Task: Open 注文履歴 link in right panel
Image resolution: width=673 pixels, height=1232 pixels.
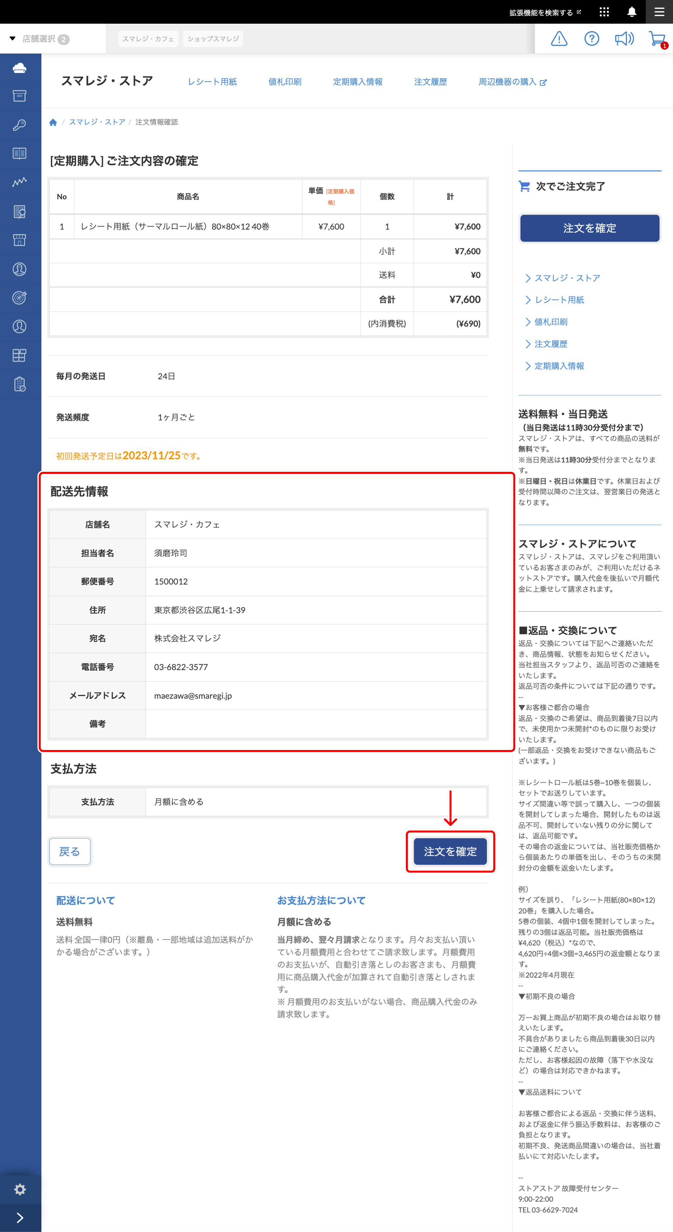Action: 551,344
